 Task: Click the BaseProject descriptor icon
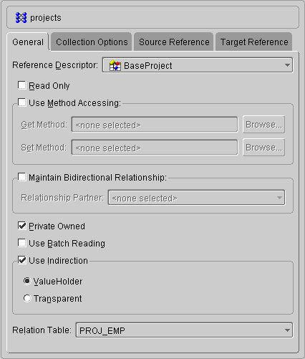coord(115,65)
